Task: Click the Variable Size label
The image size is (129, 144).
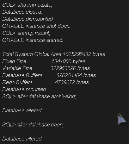Action: point(17,68)
